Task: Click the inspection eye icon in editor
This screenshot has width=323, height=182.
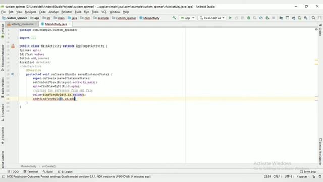Action: pyautogui.click(x=316, y=29)
